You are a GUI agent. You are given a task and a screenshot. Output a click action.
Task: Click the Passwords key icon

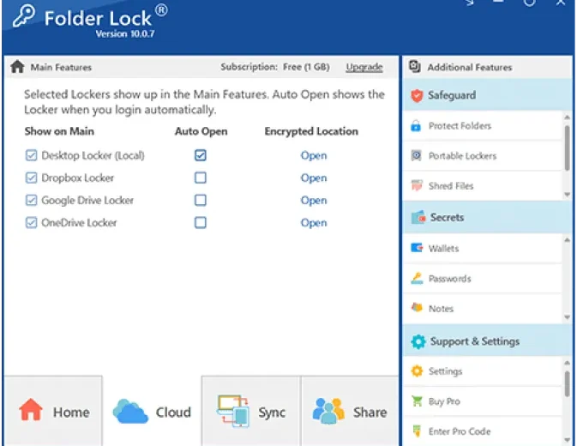click(417, 278)
